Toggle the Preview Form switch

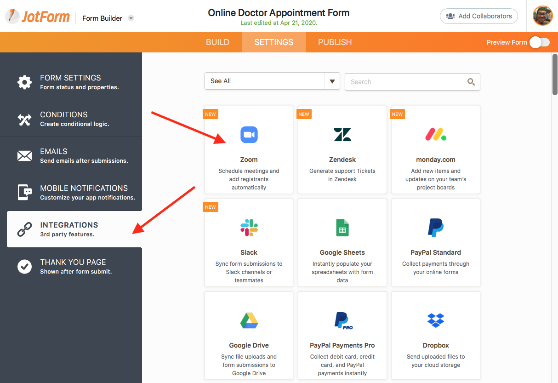pos(539,42)
